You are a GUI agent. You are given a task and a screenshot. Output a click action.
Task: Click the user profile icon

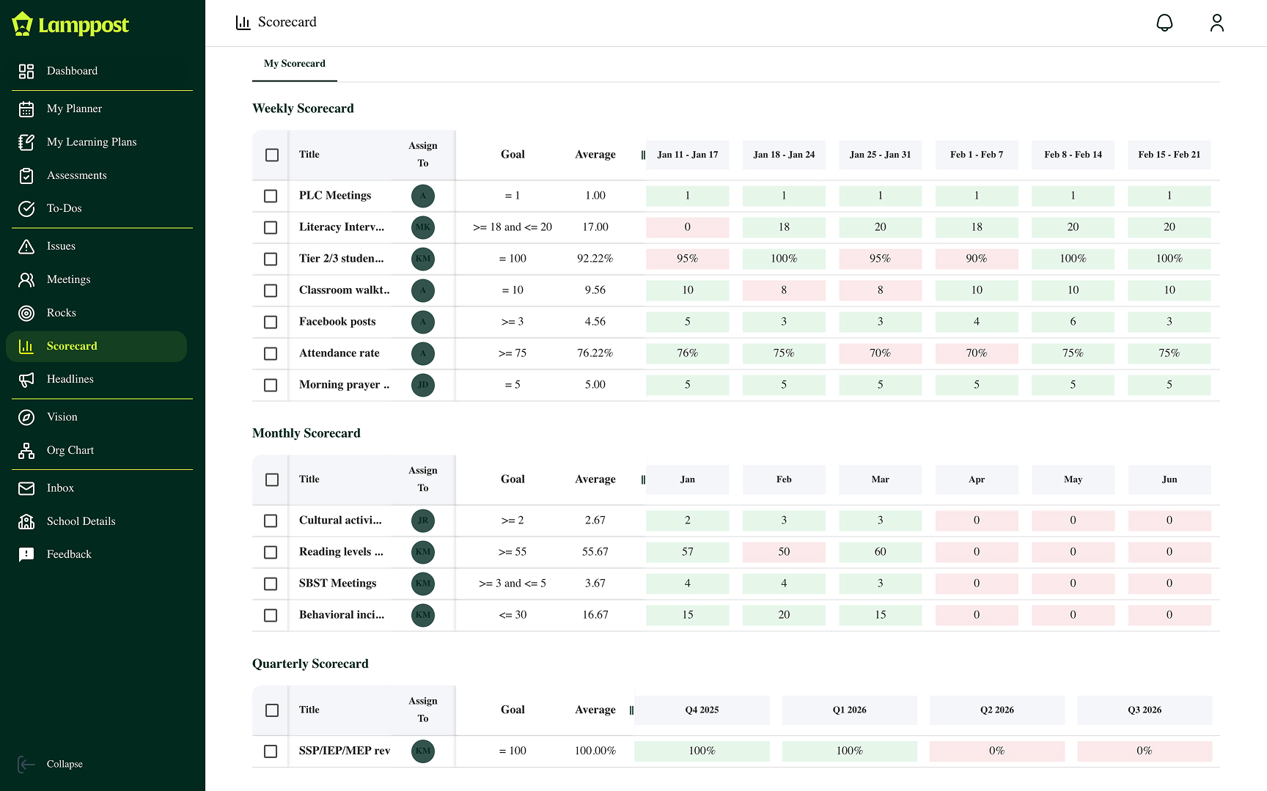1217,23
